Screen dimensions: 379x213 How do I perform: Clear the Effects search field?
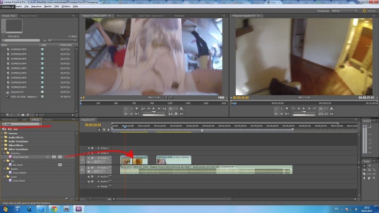(40, 124)
